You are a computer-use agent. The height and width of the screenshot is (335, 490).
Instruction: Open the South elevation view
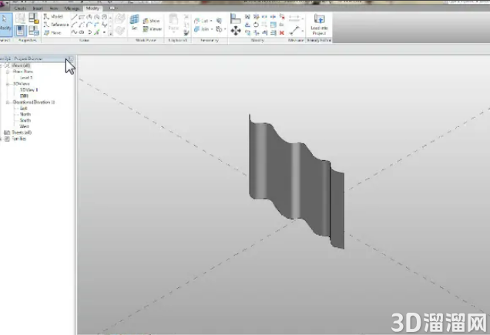25,120
